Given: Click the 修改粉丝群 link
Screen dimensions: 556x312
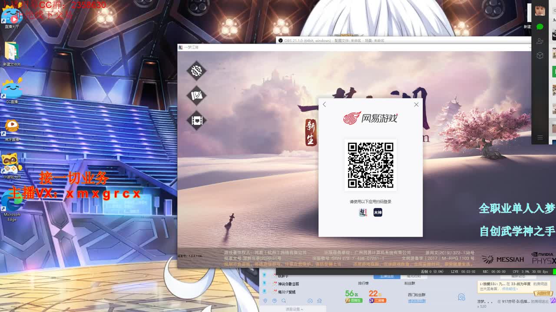Looking at the screenshot, I should 417,301.
